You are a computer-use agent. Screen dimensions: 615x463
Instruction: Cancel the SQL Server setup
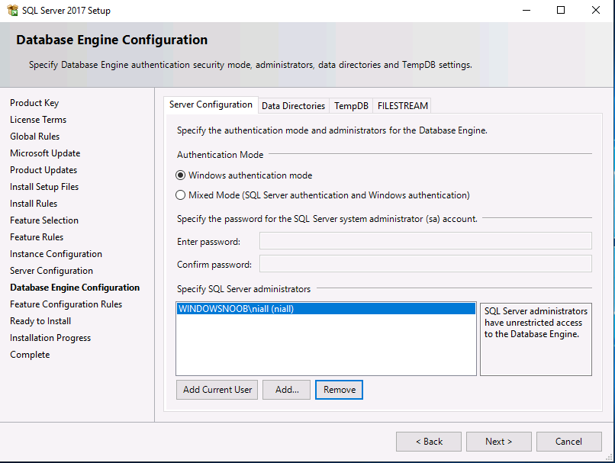(569, 442)
